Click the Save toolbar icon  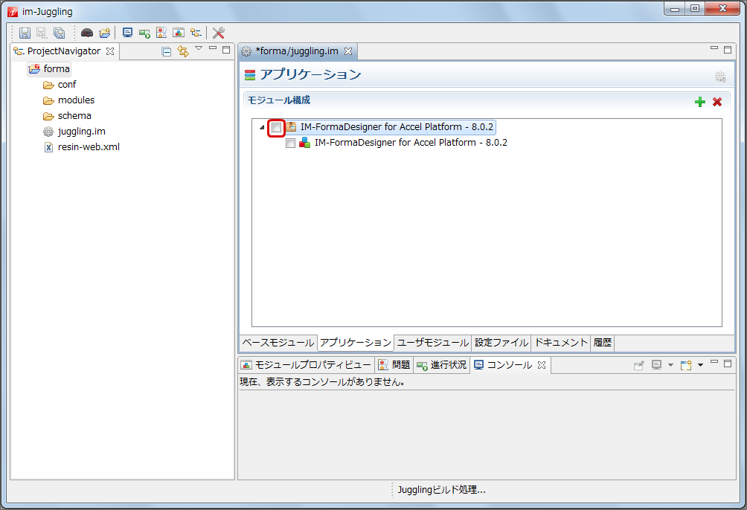(25, 33)
